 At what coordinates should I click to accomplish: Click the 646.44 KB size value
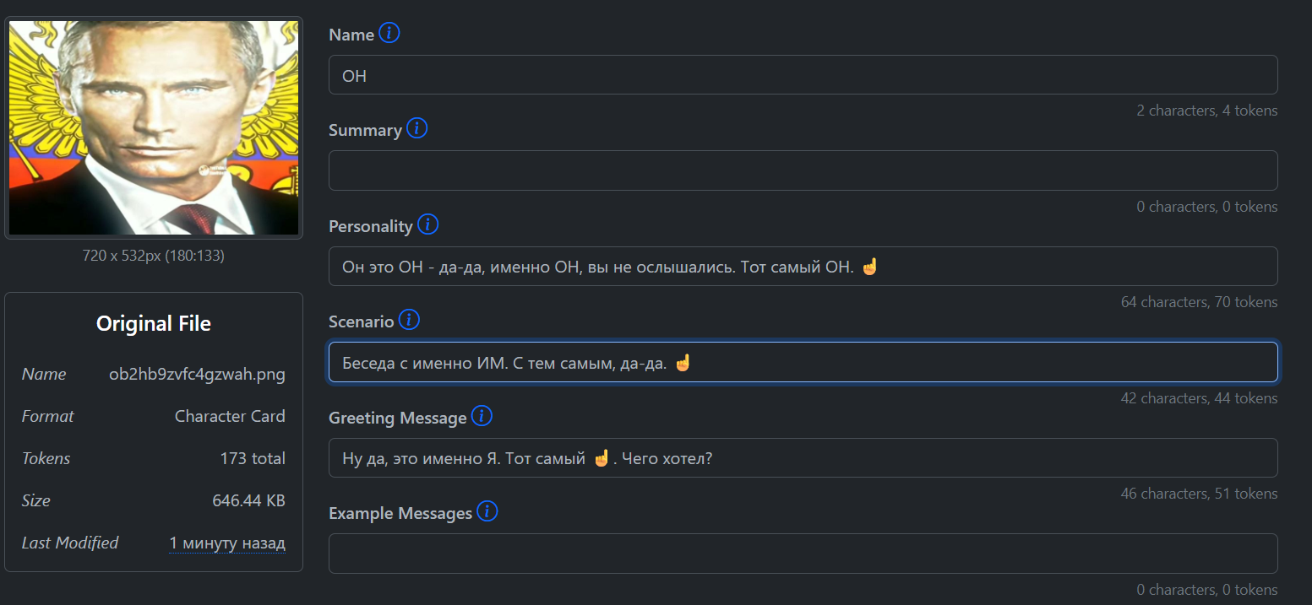pos(248,501)
